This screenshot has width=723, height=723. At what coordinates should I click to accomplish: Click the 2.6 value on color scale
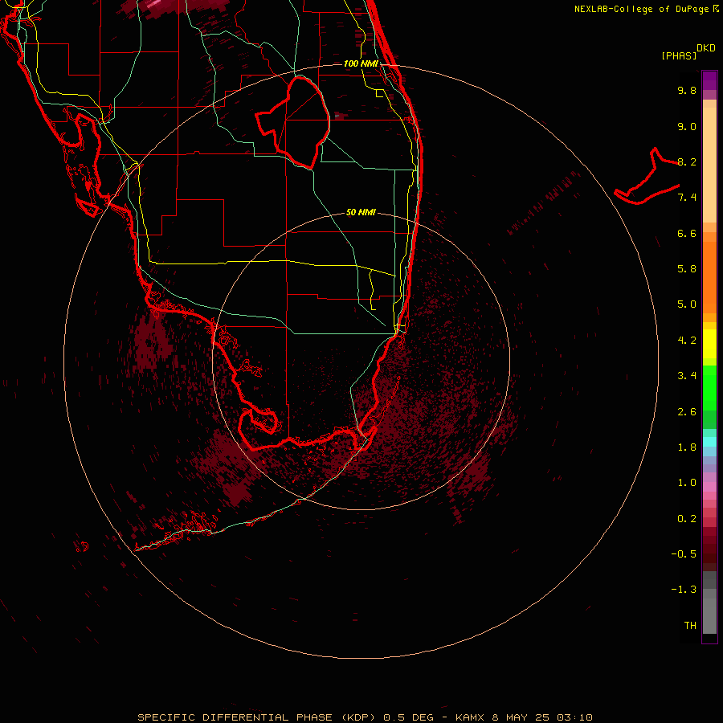point(687,412)
